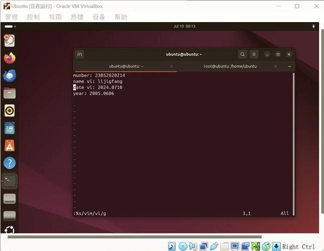324x251 pixels.
Task: Open the Jul 10 08:13 clock menu
Action: pyautogui.click(x=184, y=26)
